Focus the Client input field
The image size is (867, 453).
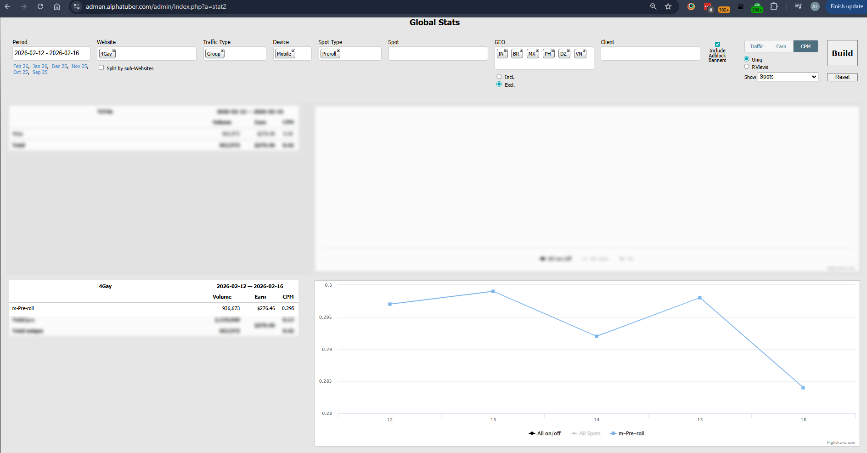tap(650, 53)
